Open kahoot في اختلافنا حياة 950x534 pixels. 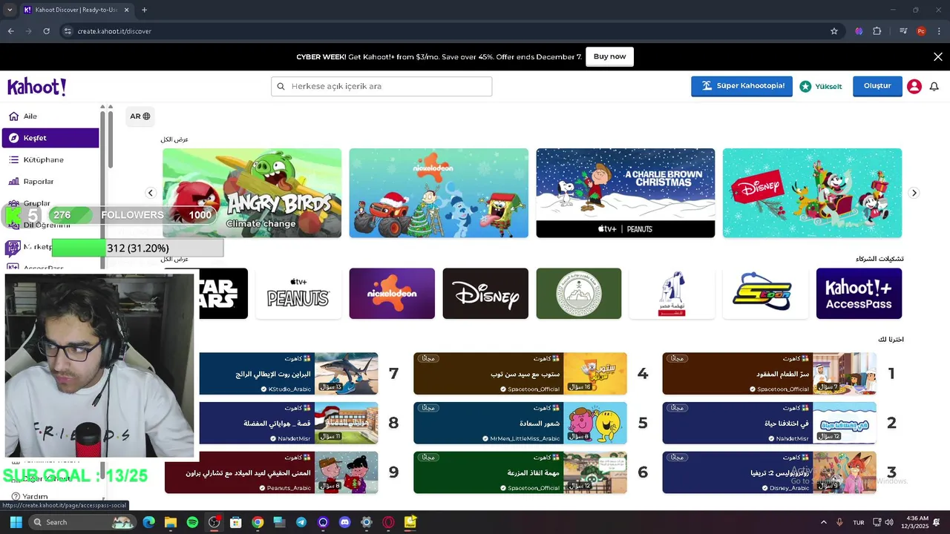coord(770,423)
